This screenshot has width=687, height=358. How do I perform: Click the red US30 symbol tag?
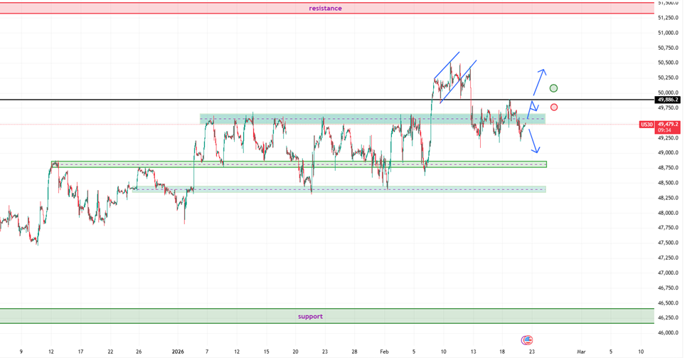tap(646, 125)
